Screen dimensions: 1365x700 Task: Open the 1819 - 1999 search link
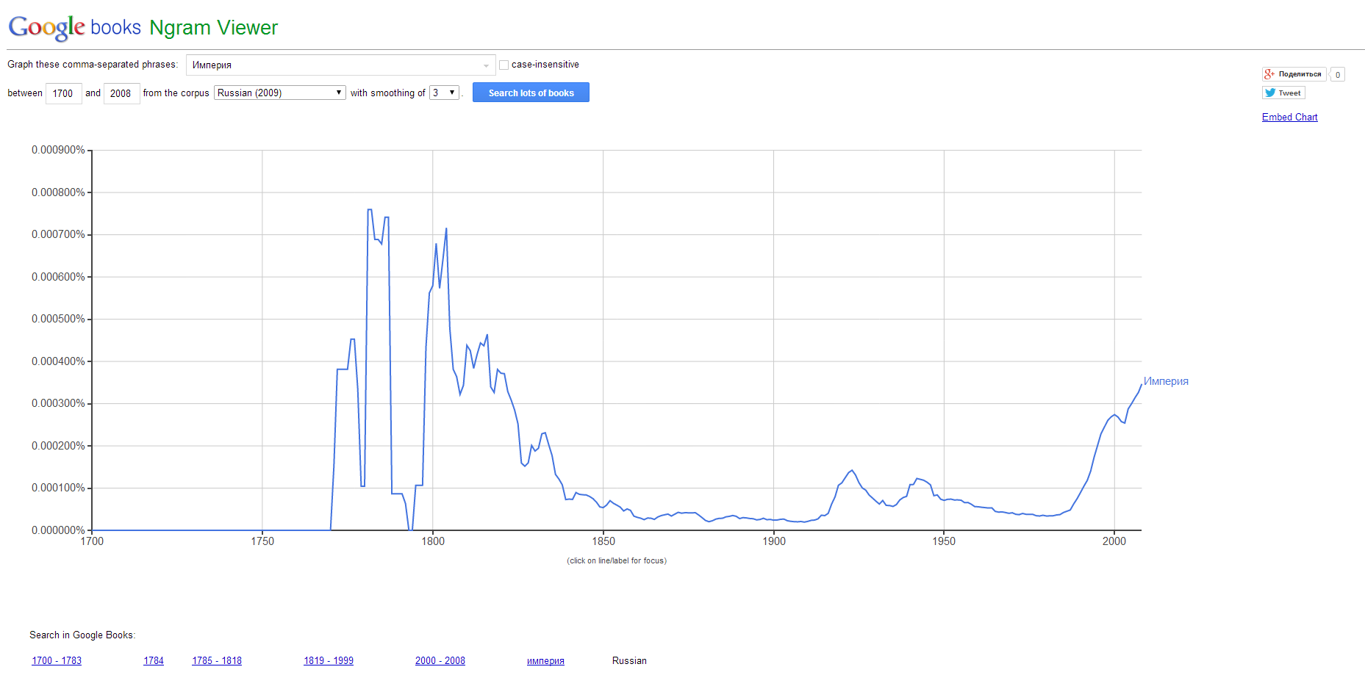tap(329, 660)
